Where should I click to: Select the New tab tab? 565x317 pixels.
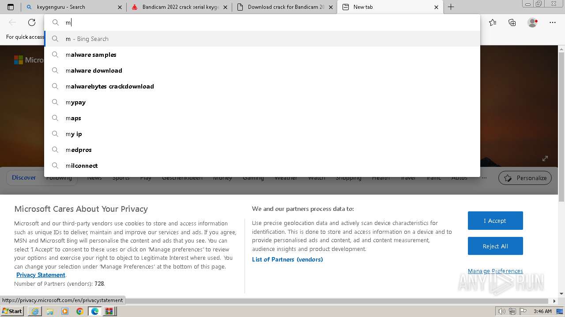[x=390, y=7]
